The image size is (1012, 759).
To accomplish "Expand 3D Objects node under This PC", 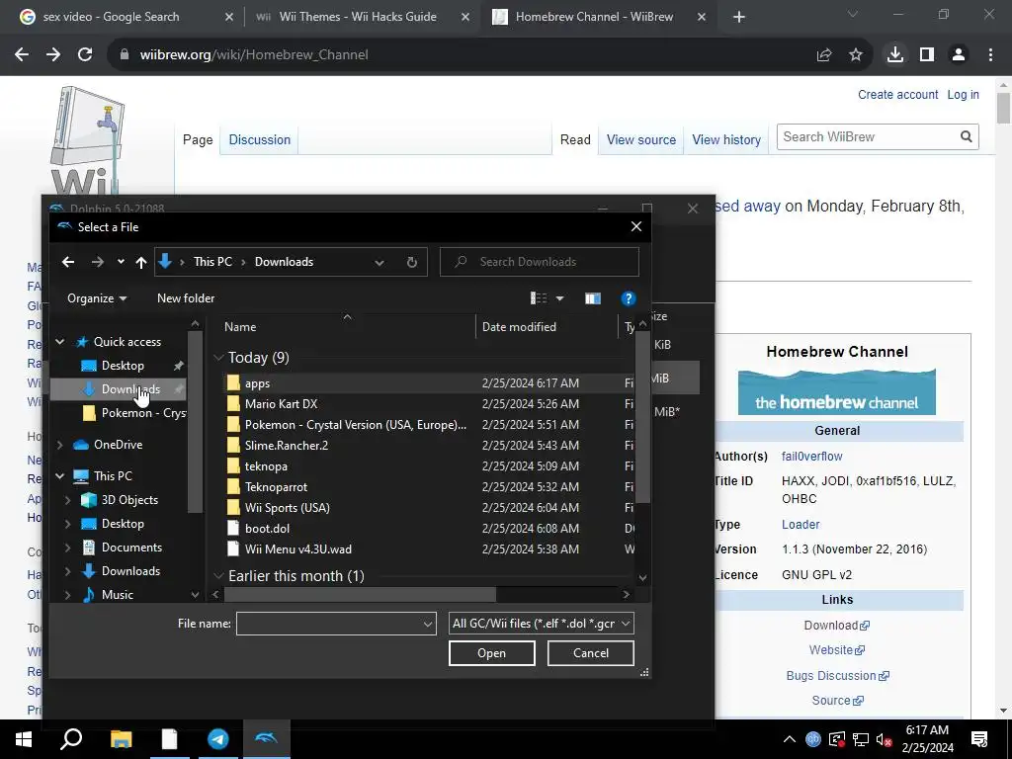I will [68, 500].
